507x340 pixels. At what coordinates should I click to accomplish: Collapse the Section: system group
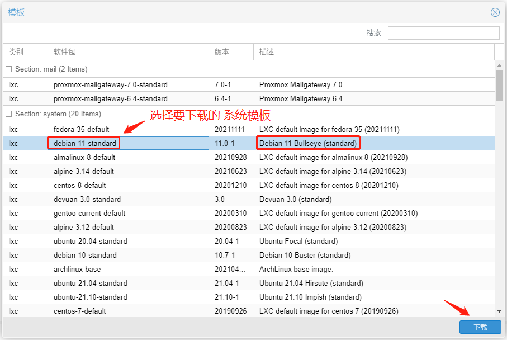[9, 114]
